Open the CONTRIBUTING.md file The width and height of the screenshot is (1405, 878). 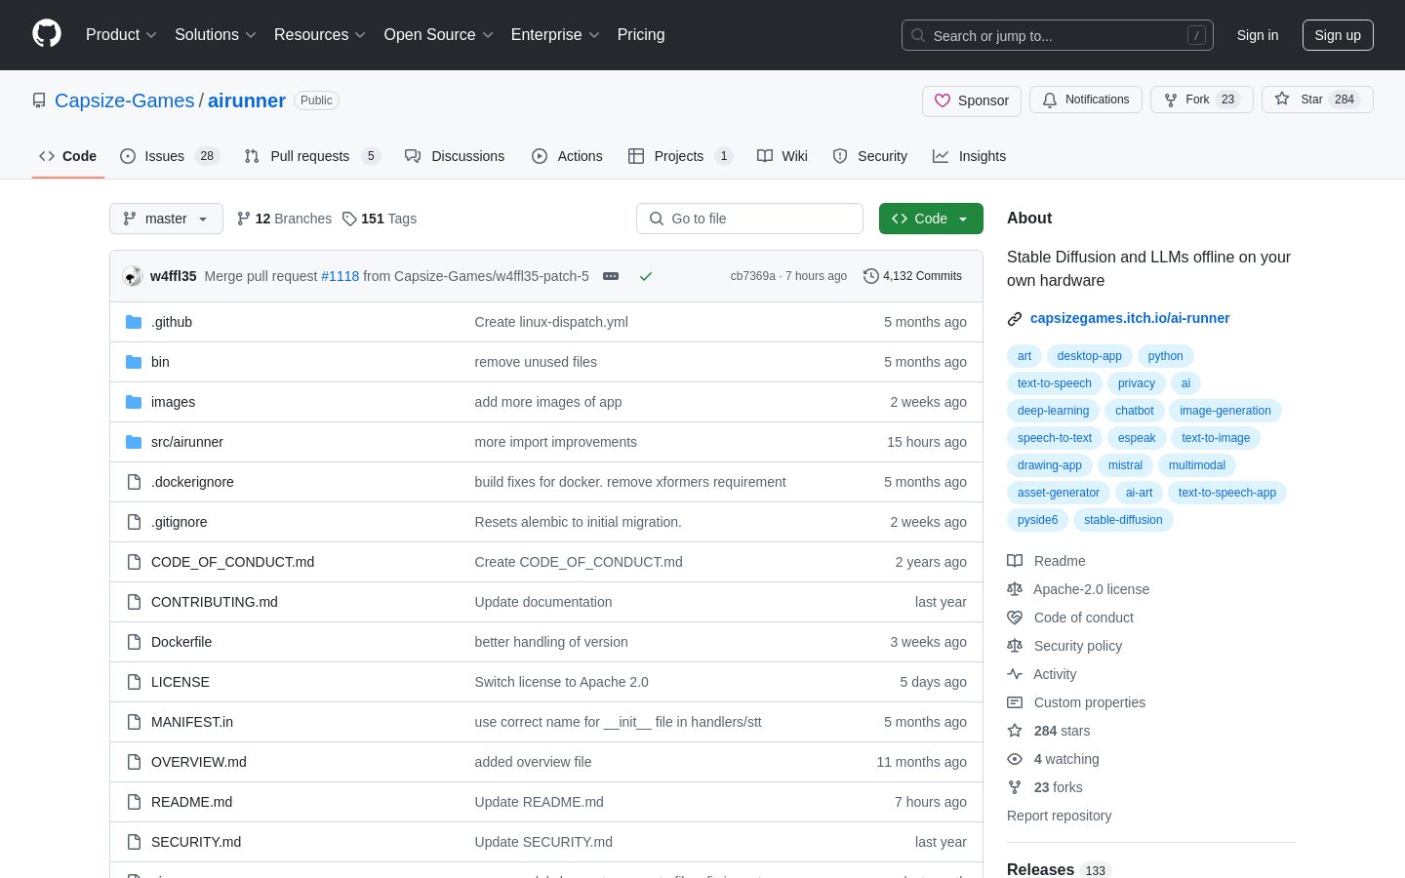(x=215, y=602)
